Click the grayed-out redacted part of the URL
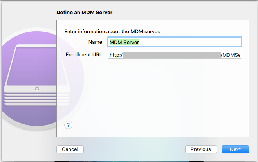Viewport: 258px width, 162px height. pyautogui.click(x=172, y=55)
